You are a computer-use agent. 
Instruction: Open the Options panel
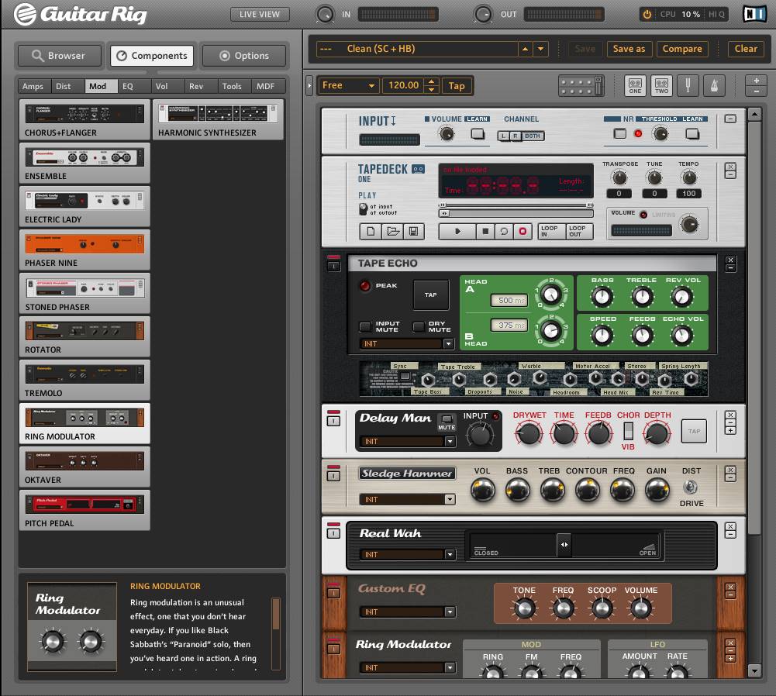point(244,56)
